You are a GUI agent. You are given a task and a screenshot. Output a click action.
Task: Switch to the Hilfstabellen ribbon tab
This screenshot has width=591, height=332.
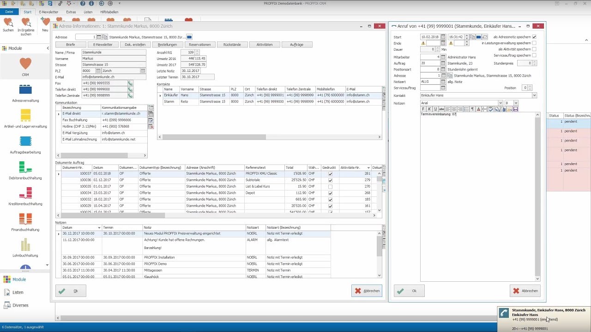[x=109, y=12]
